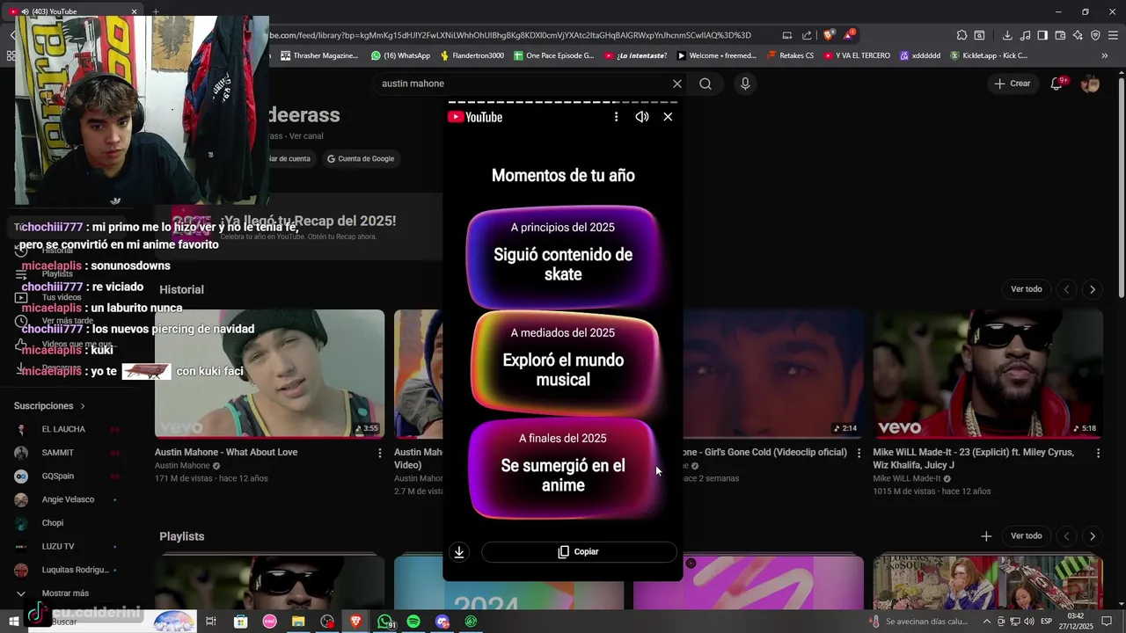Open Y VA EL TERCERO bookmark
The height and width of the screenshot is (633, 1126).
pyautogui.click(x=857, y=55)
